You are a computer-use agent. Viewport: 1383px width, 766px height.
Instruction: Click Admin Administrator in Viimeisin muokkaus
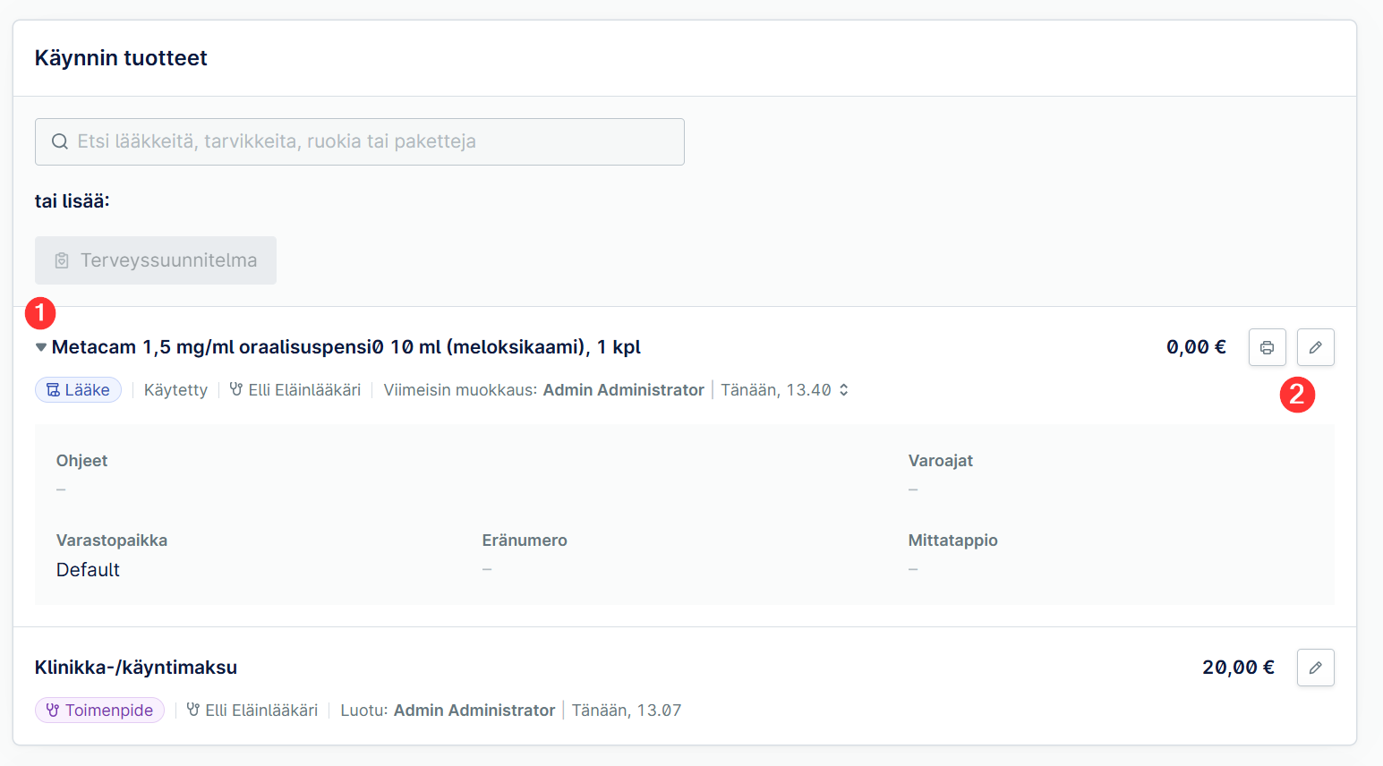tap(623, 390)
